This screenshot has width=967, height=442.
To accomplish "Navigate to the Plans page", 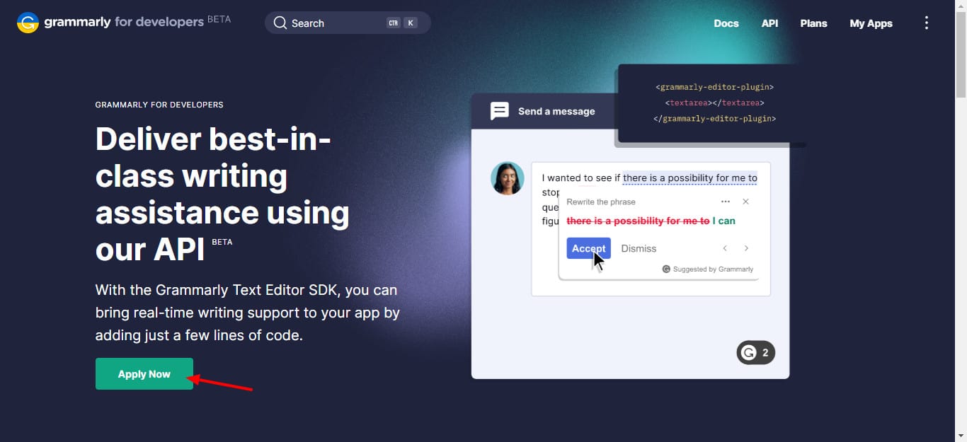I will (813, 23).
